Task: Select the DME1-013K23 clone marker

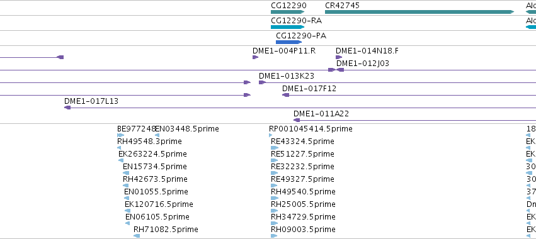Action: [262, 82]
